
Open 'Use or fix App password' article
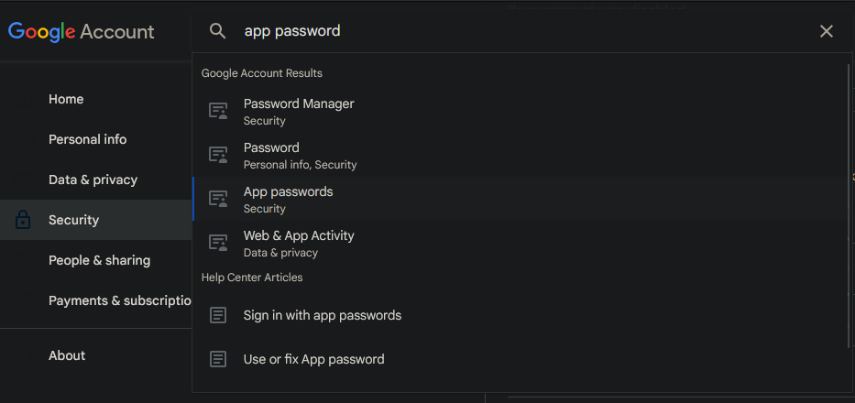(313, 359)
